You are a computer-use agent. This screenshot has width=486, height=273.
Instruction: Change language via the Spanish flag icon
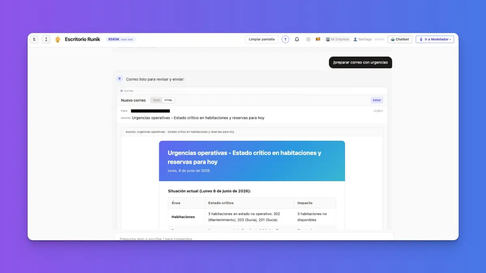click(318, 39)
